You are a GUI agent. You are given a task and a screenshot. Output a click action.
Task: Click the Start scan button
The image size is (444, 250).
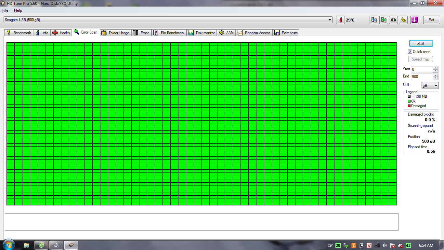[421, 44]
